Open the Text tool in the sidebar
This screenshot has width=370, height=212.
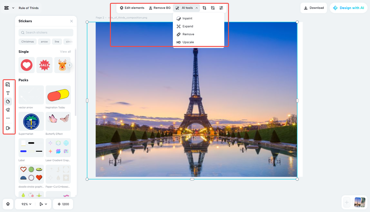8,93
